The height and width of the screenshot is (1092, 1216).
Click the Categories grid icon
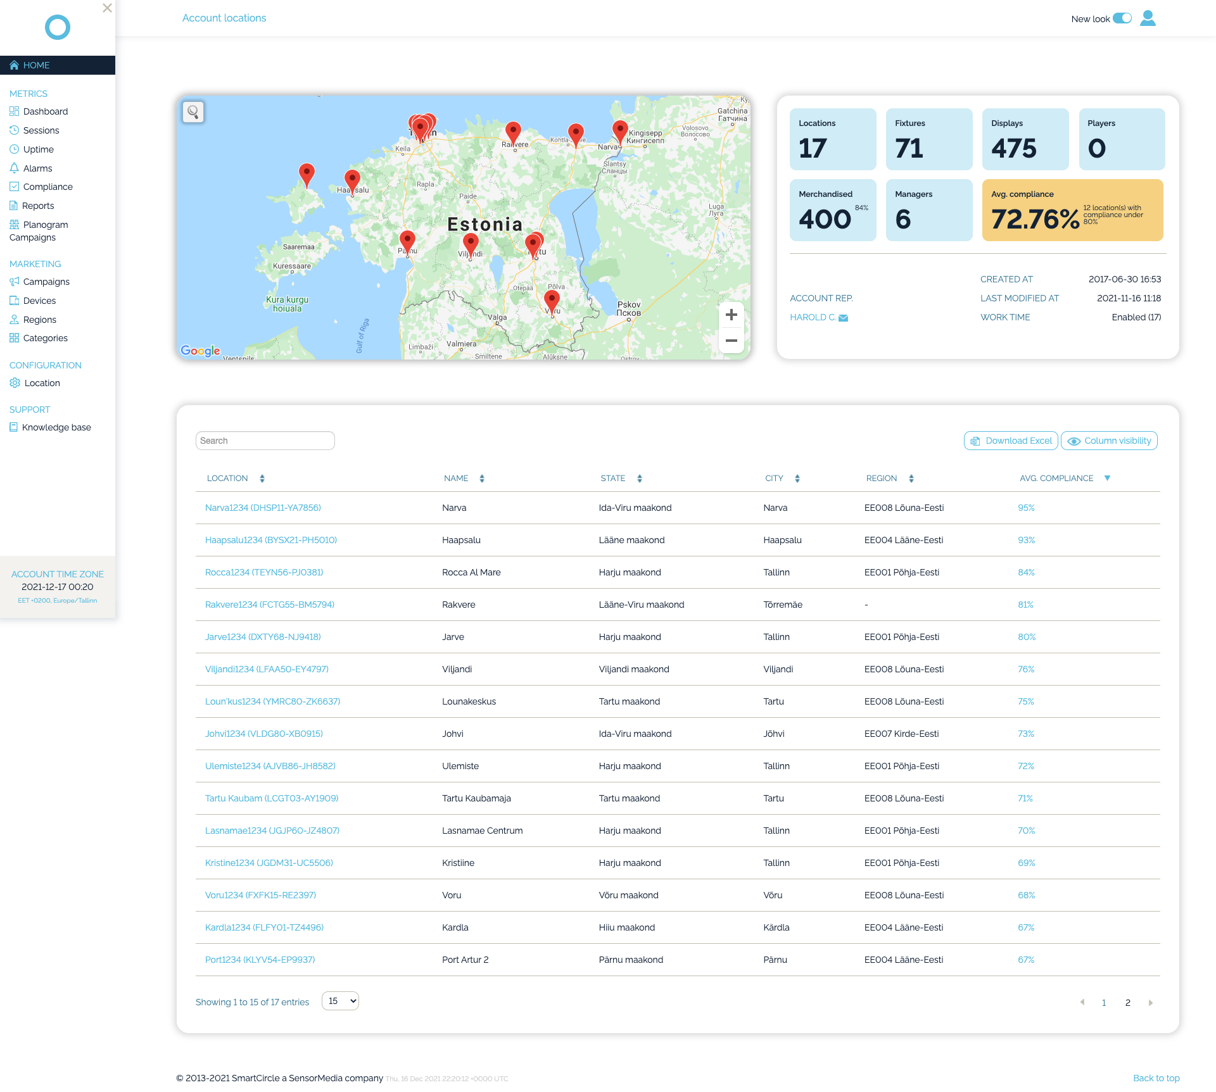click(x=14, y=338)
